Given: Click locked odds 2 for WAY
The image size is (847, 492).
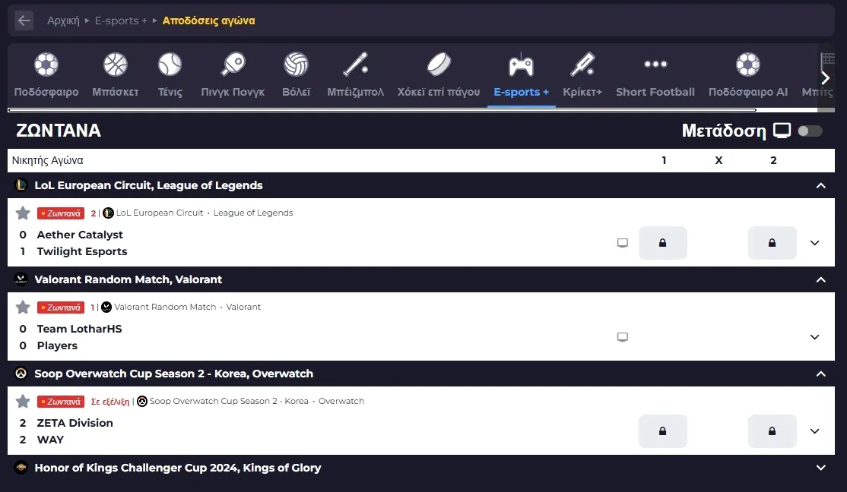Looking at the screenshot, I should pyautogui.click(x=772, y=431).
